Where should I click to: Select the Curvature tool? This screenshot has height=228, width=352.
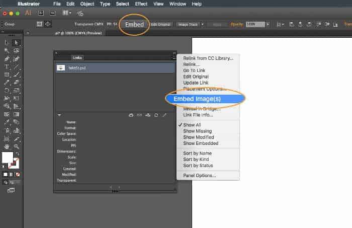click(x=16, y=59)
